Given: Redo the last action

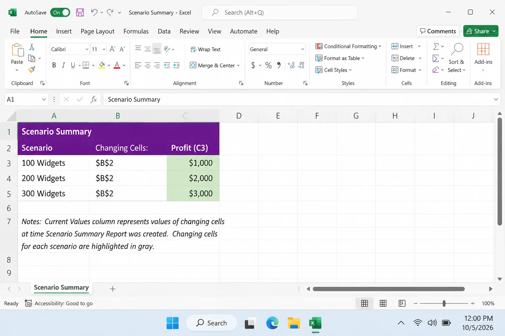Looking at the screenshot, I should 110,12.
